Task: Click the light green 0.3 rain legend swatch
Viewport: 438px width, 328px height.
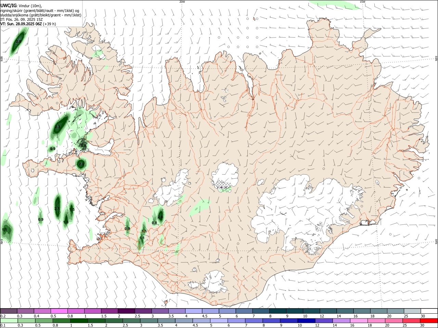Action: point(26,320)
